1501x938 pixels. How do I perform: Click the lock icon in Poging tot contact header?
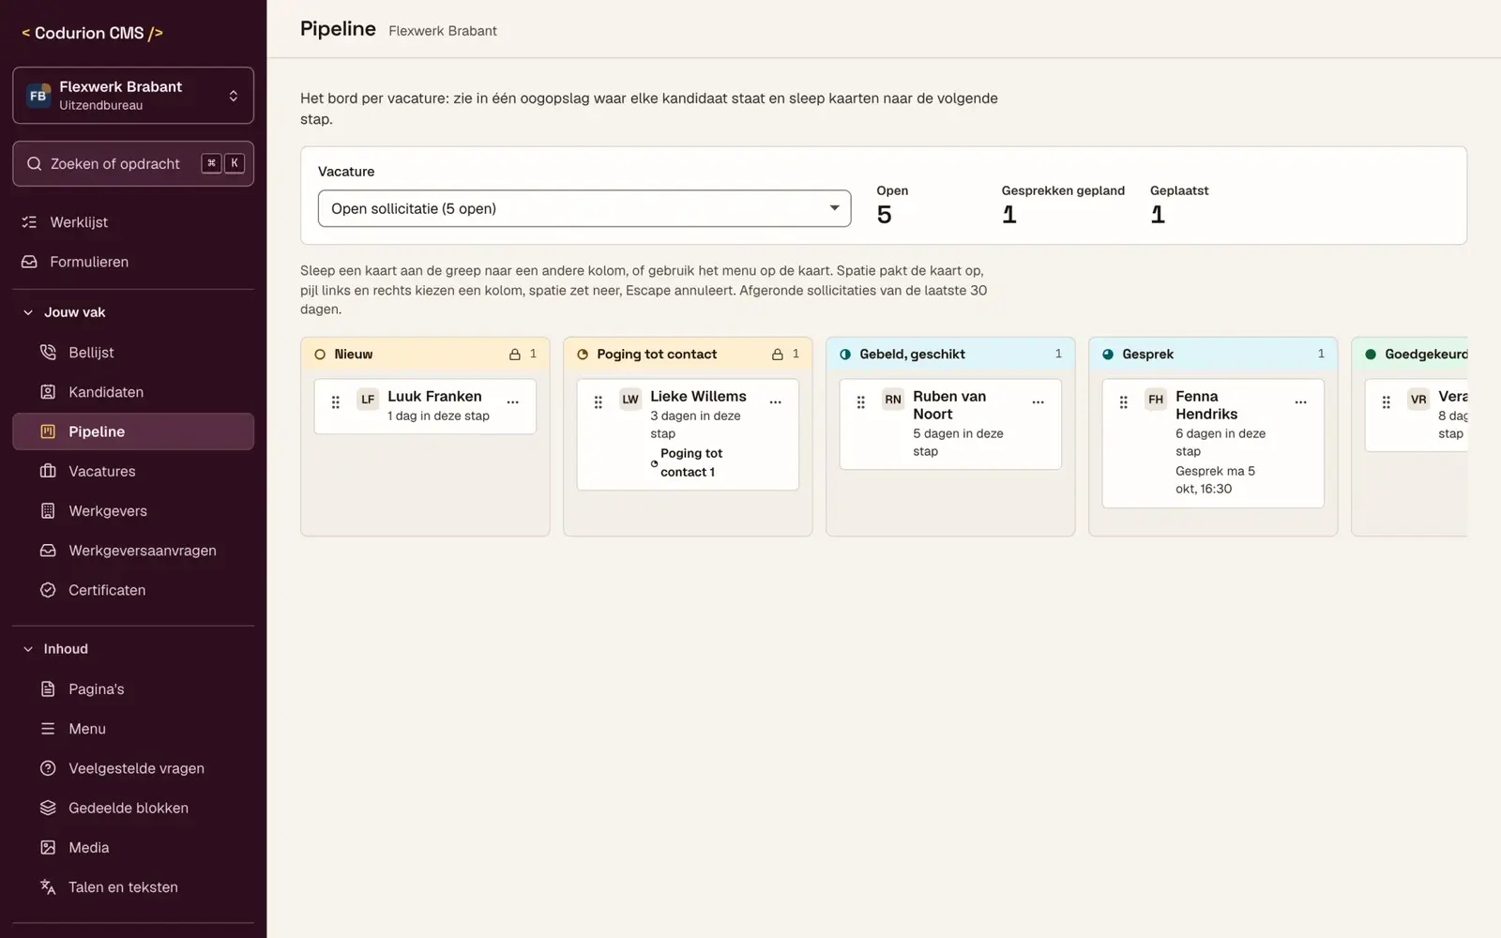(x=777, y=355)
